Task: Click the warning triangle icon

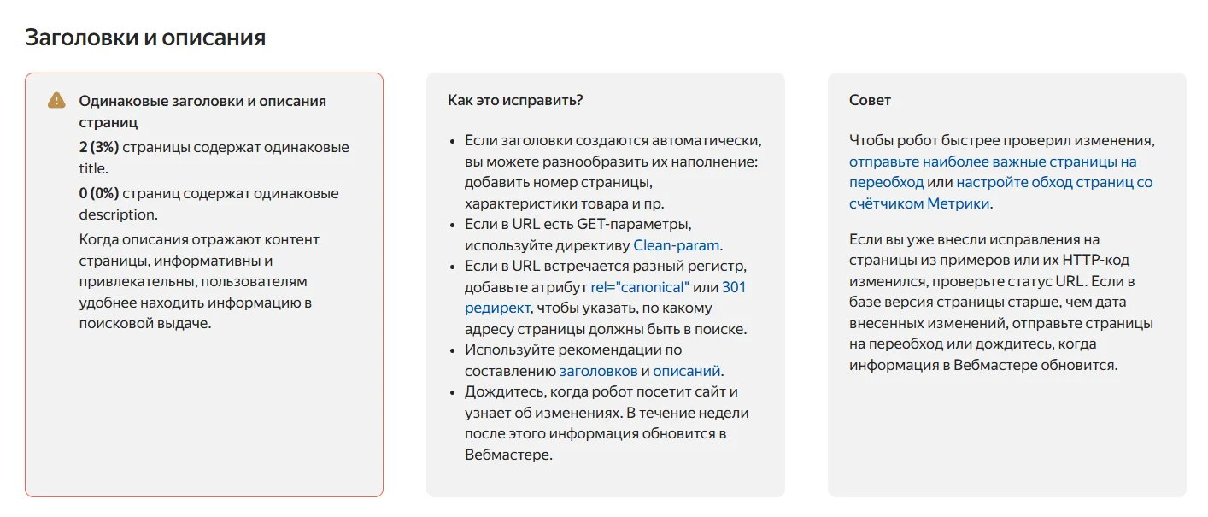Action: click(56, 101)
